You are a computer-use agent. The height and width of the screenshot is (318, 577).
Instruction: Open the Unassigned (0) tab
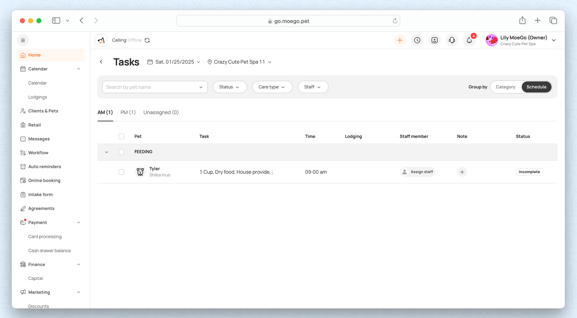(x=161, y=112)
